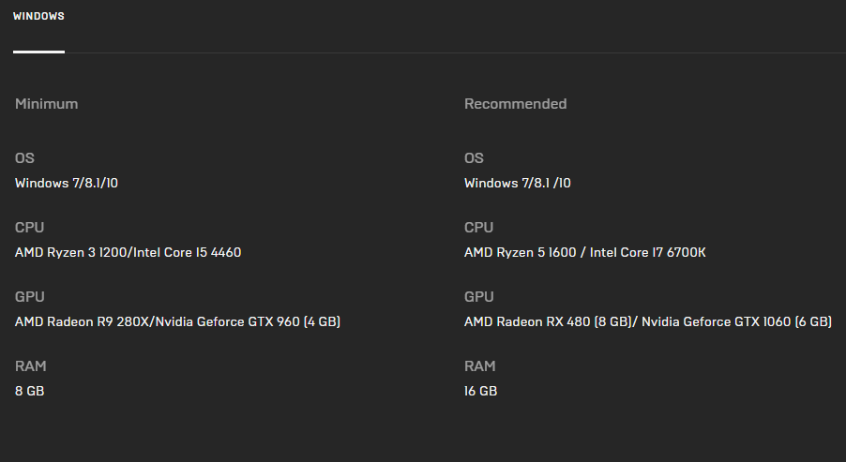
Task: Select the WINDOWS tab
Action: point(38,16)
